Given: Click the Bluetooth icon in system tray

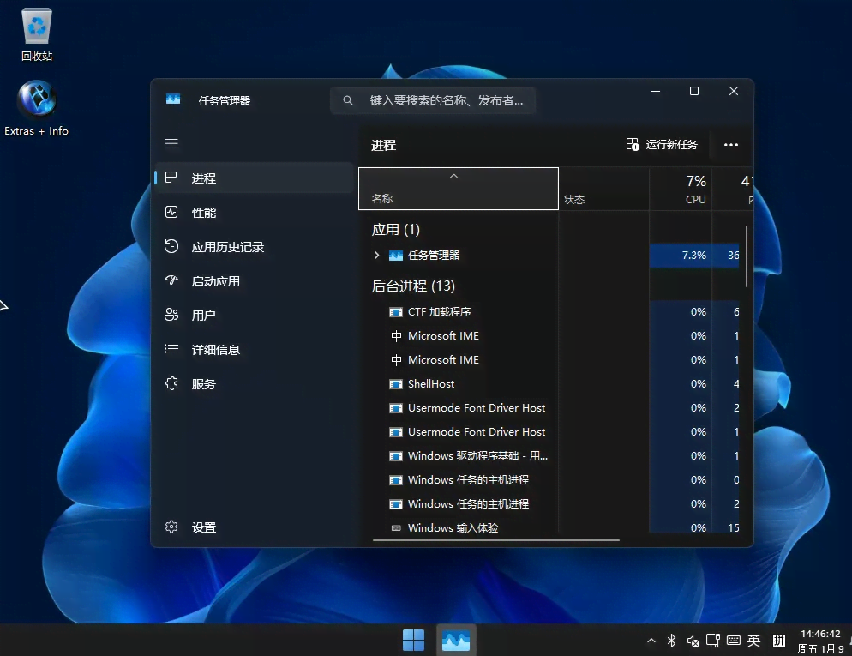Looking at the screenshot, I should tap(672, 641).
